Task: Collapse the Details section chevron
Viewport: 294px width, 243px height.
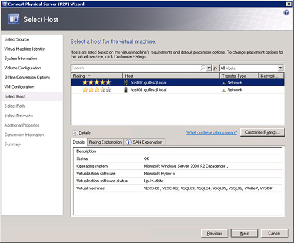Action: coord(75,133)
